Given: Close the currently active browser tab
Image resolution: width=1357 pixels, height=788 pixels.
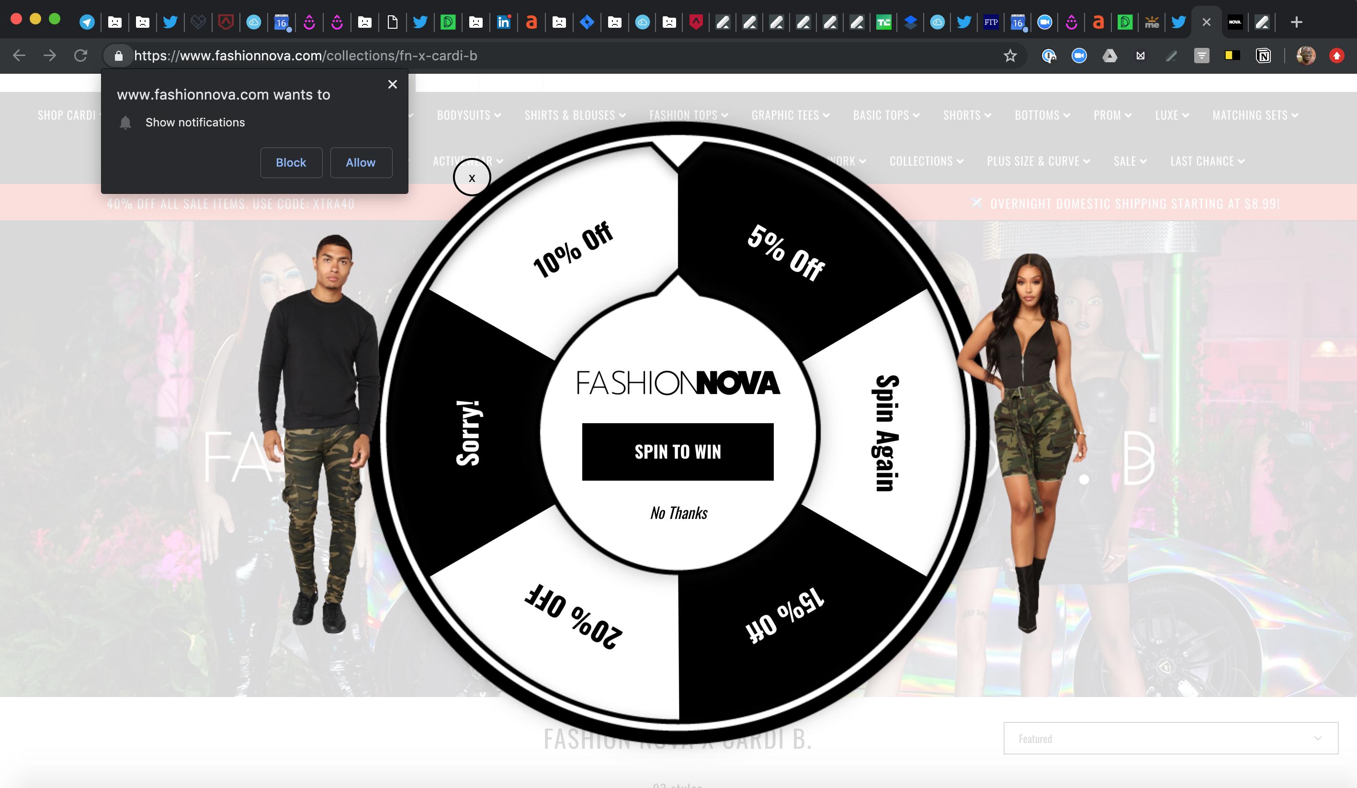Looking at the screenshot, I should click(x=1206, y=22).
